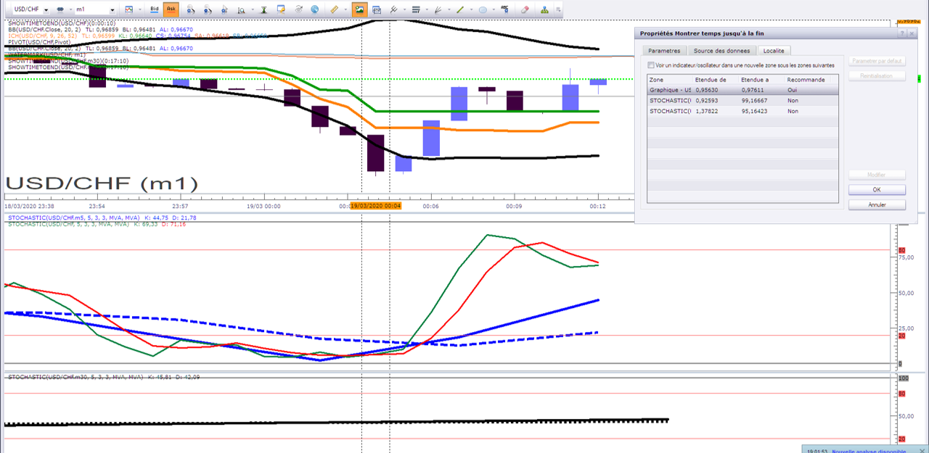Click the 99,16667 cell value

[x=756, y=101]
